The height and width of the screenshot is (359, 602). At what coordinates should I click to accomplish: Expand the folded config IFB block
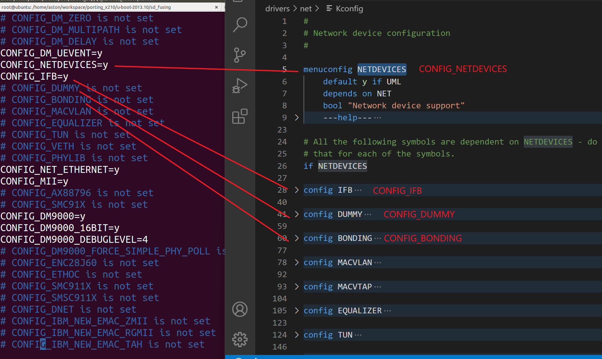click(297, 190)
